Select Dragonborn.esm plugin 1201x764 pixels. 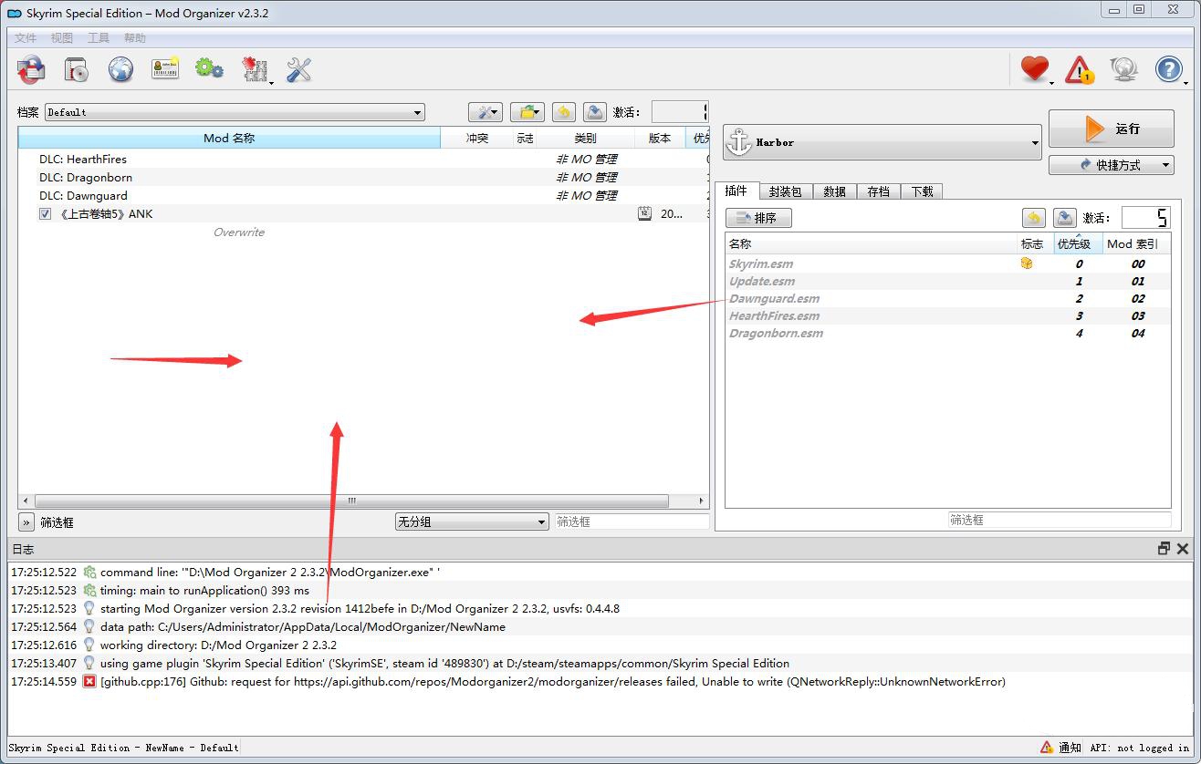point(947,333)
